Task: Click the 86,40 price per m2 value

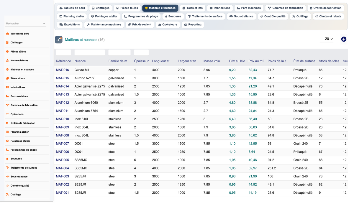Action: tap(253, 119)
